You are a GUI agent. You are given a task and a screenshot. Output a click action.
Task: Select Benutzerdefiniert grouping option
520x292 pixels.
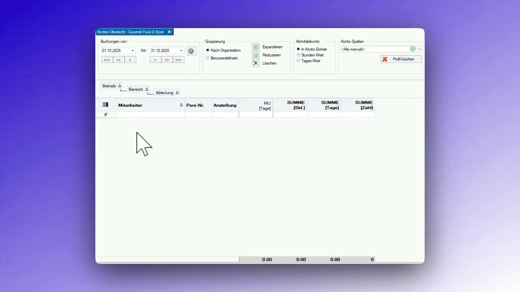tap(208, 58)
